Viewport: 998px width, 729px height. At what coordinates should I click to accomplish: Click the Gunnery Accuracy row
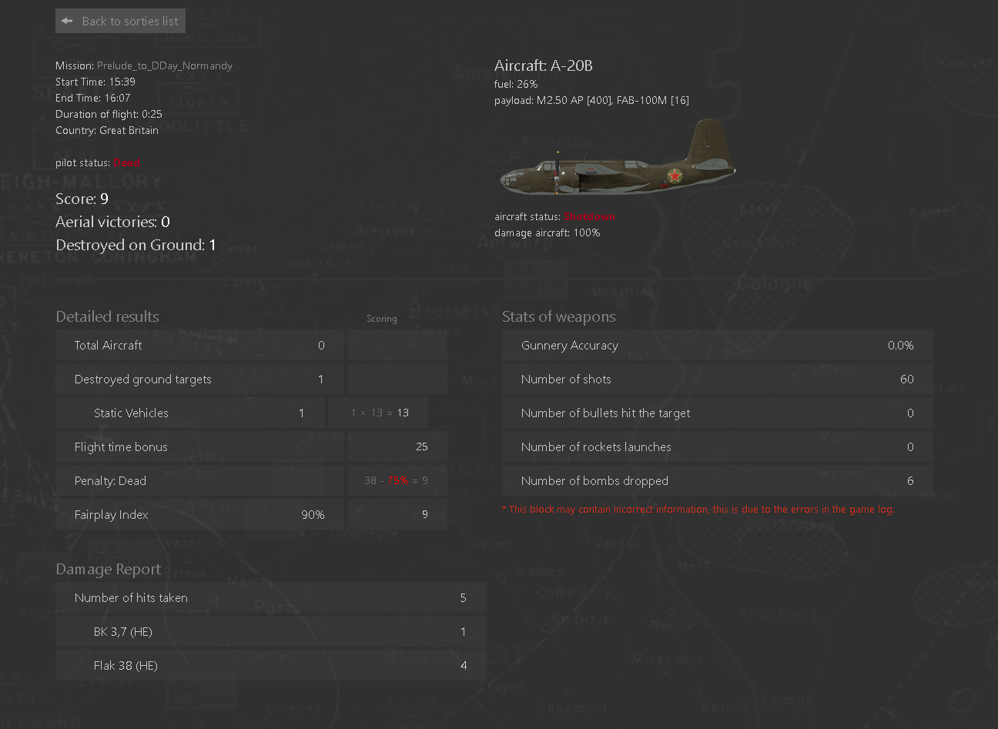click(718, 346)
